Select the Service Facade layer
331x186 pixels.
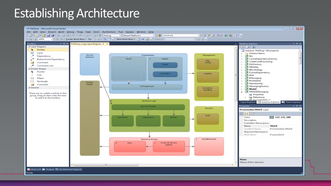148,107
